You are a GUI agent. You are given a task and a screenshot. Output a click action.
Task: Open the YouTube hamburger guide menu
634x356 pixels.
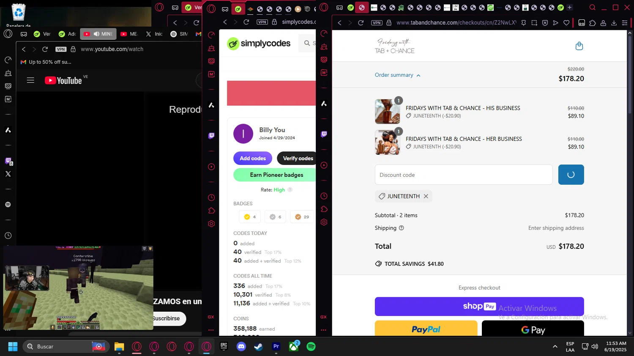click(x=30, y=80)
